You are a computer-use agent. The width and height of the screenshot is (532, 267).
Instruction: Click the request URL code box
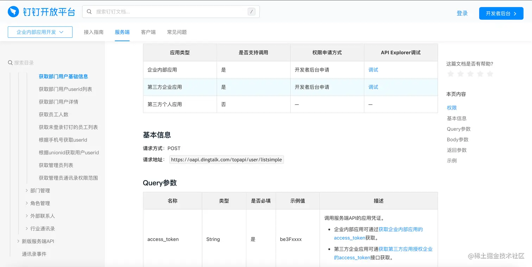click(x=227, y=160)
